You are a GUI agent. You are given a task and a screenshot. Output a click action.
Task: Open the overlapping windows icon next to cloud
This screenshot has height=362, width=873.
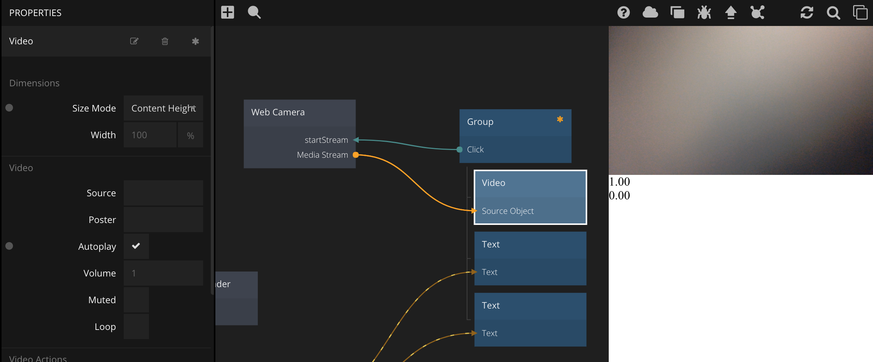coord(677,13)
